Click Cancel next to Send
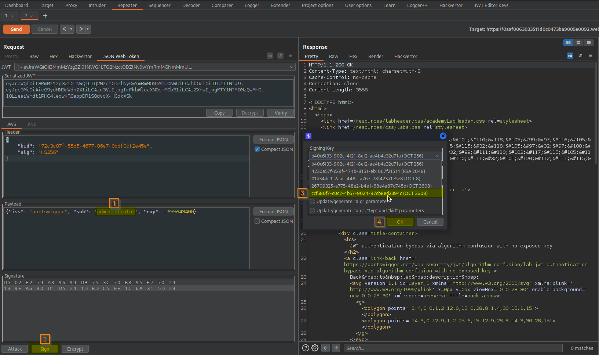This screenshot has width=599, height=355. pyautogui.click(x=45, y=29)
